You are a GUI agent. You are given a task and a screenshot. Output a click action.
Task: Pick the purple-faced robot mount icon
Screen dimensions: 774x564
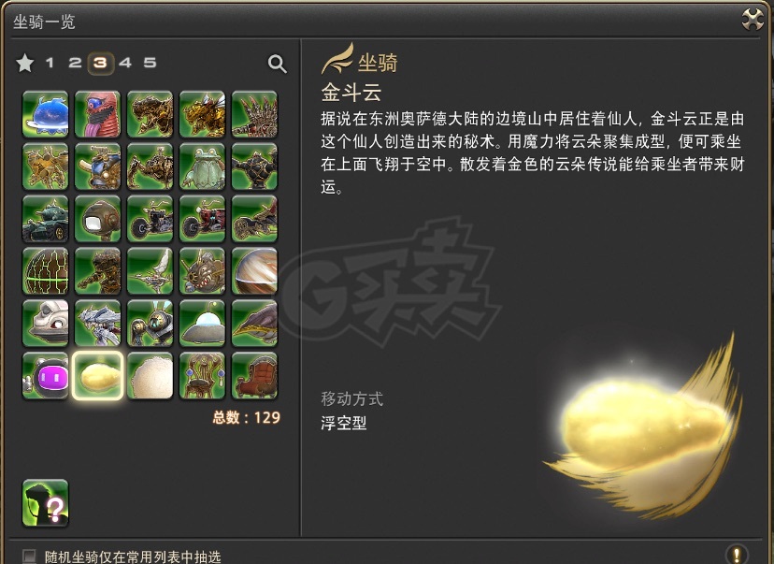coord(46,376)
